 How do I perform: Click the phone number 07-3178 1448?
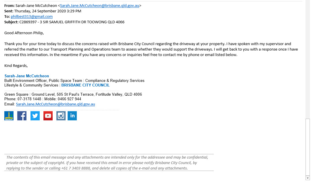pos(29,99)
